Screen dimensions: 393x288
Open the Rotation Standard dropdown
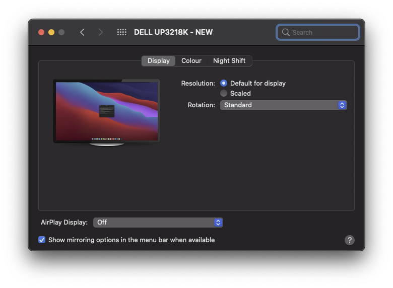(284, 105)
